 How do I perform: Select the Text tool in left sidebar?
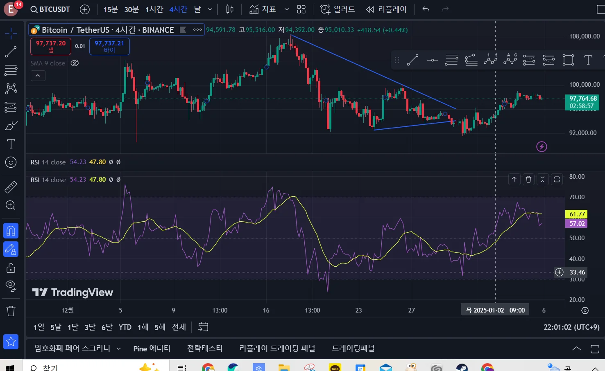point(11,144)
